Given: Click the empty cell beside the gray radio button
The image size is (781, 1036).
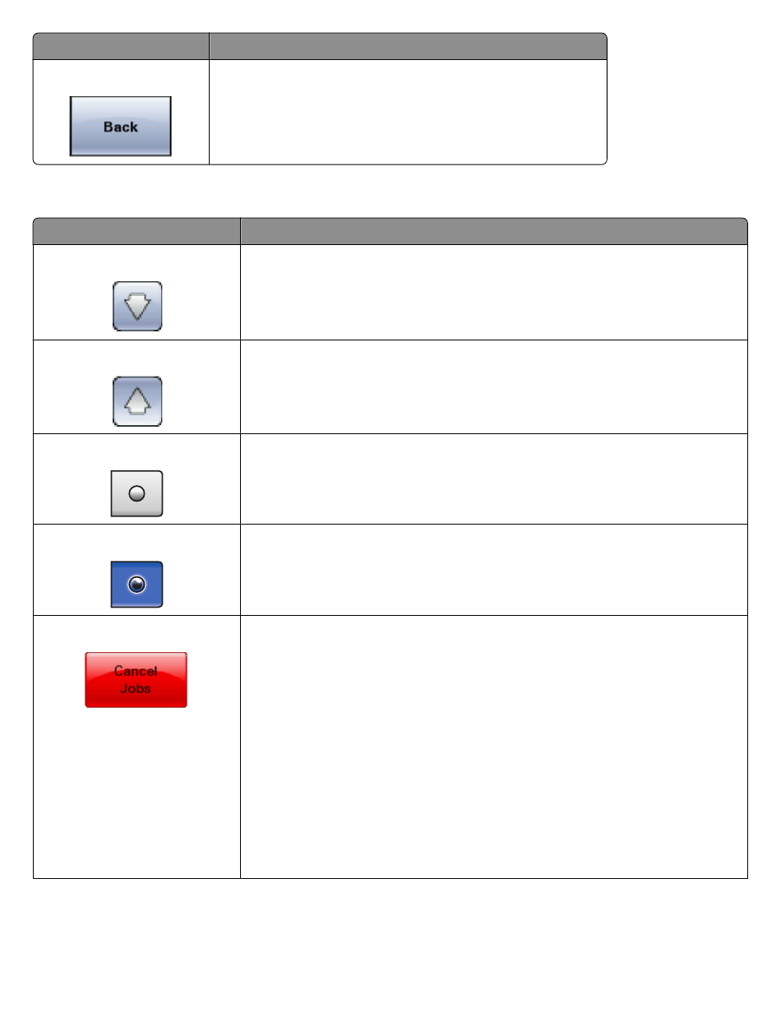Looking at the screenshot, I should click(493, 479).
